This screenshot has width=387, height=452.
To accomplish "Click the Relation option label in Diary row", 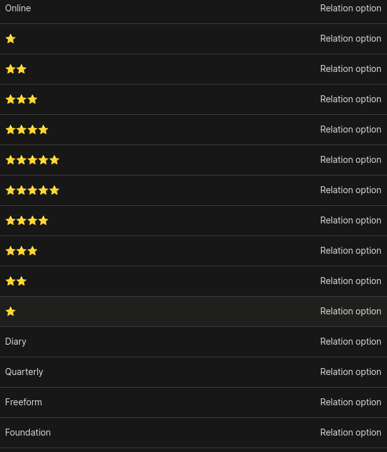I will pos(350,342).
